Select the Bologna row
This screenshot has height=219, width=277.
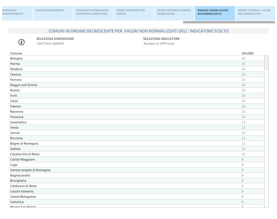pyautogui.click(x=136, y=58)
